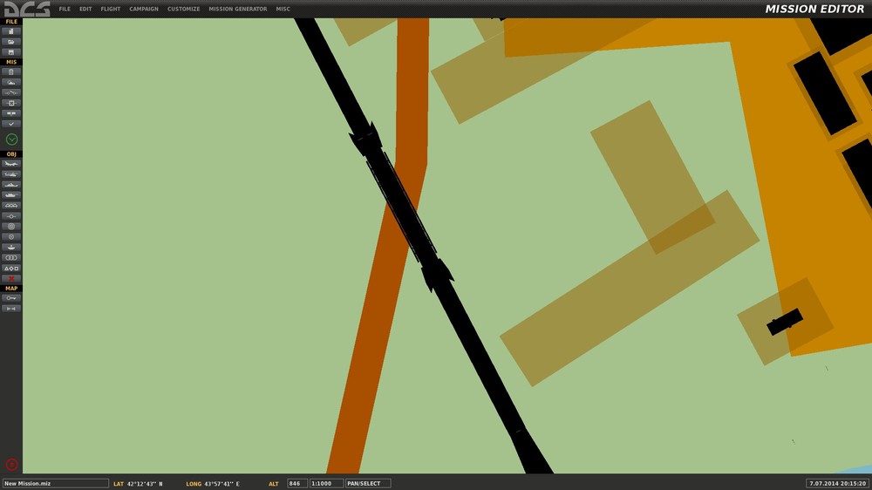Open a mission file with the folder icon

coord(11,42)
